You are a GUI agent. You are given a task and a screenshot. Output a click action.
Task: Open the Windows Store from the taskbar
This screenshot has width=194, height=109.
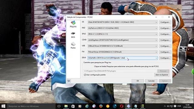click(x=73, y=106)
